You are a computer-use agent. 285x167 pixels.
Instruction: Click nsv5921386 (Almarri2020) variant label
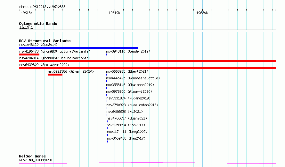pyautogui.click(x=71, y=71)
